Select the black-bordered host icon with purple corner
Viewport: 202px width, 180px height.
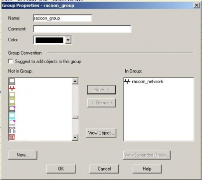click(x=12, y=109)
